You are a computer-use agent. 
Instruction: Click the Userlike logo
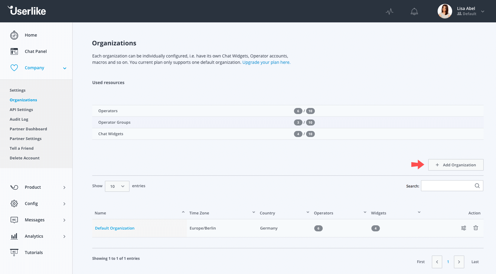tap(27, 11)
